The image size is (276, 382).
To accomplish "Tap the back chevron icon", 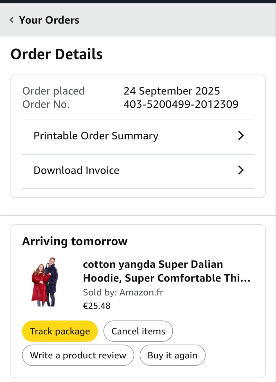I will 12,20.
